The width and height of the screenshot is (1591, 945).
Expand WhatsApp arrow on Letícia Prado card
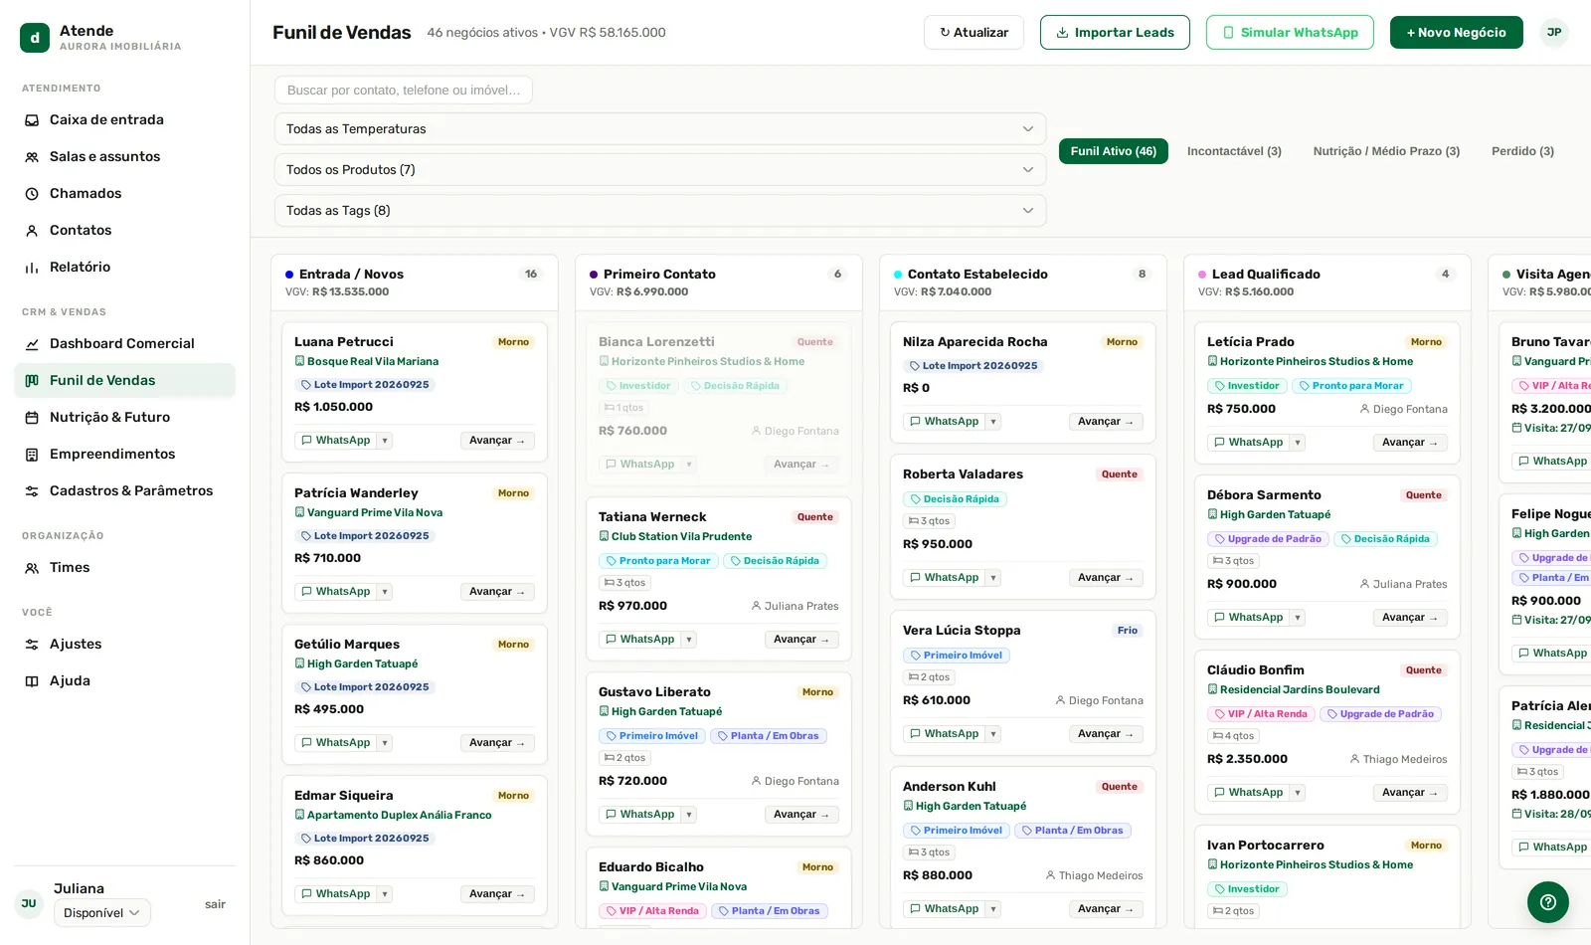tap(1298, 443)
